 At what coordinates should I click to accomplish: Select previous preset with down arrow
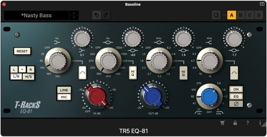[74, 18]
